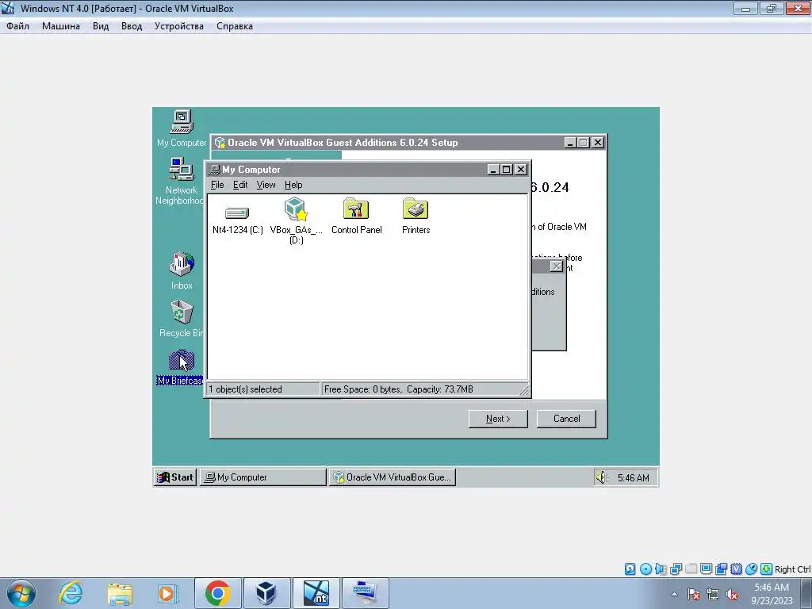
Task: Open Google Chrome from host taskbar
Action: (x=217, y=593)
